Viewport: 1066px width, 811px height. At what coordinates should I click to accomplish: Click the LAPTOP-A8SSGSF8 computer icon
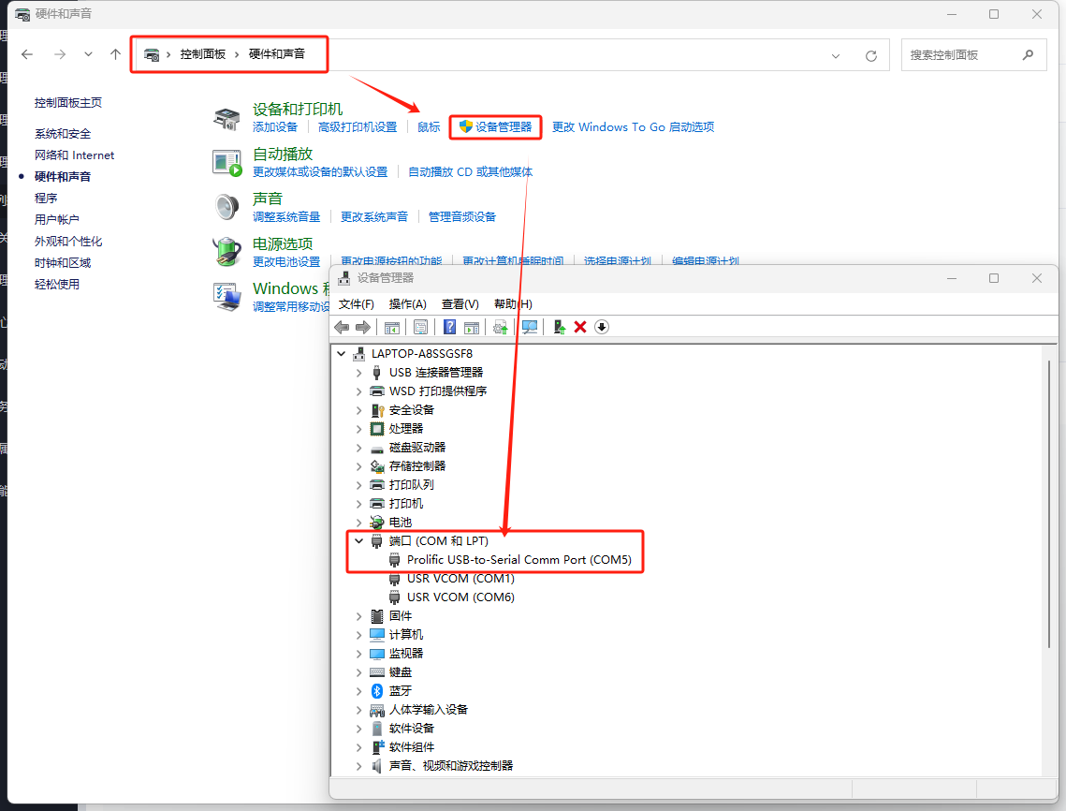tap(359, 354)
